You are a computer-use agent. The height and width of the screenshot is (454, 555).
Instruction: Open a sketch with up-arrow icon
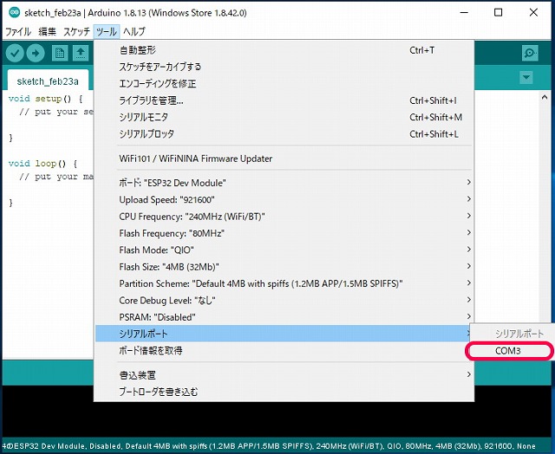tap(81, 54)
